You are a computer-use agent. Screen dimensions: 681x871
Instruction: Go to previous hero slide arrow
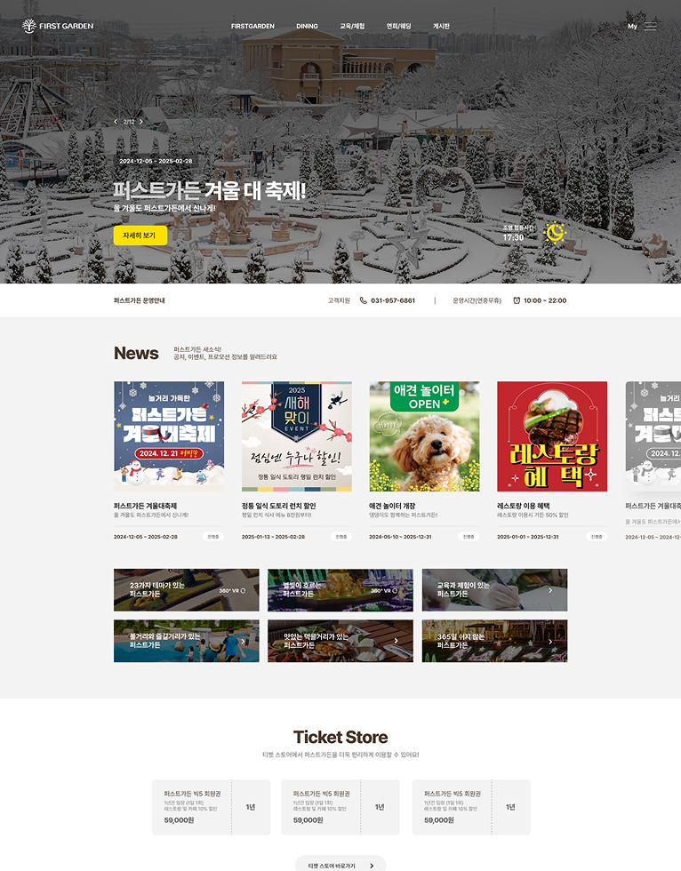click(116, 122)
